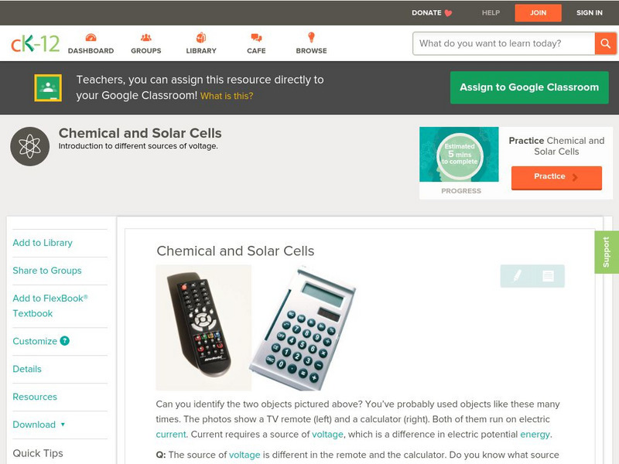Click the Customize help question mark
This screenshot has height=464, width=619.
[x=65, y=341]
